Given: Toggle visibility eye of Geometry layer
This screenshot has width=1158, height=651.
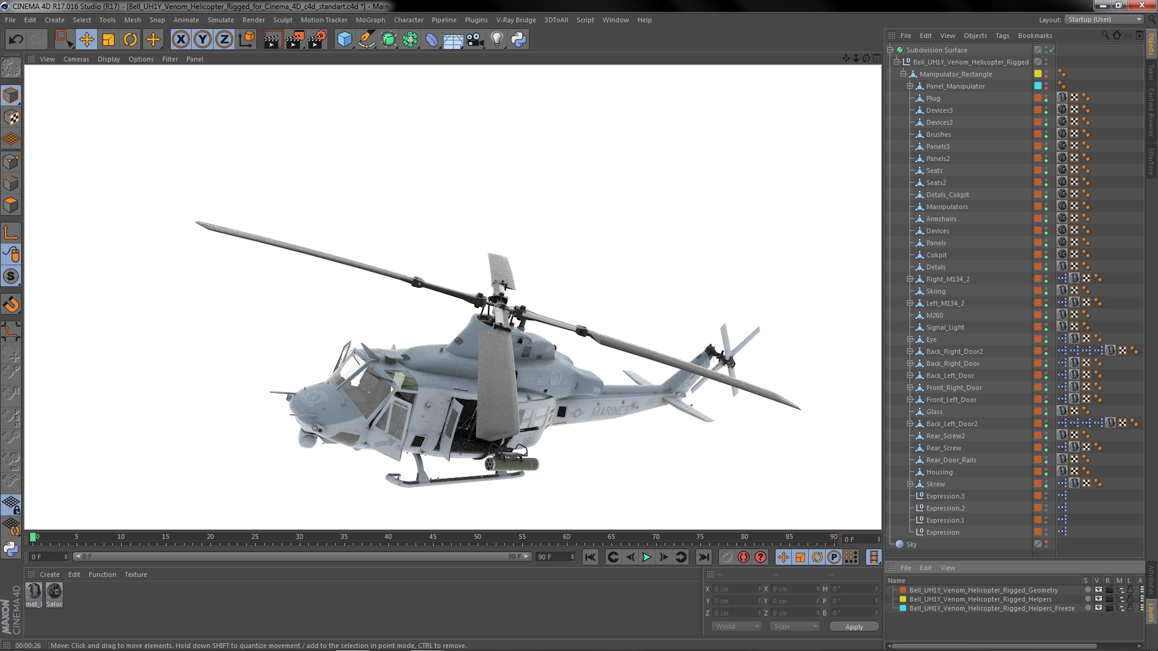Looking at the screenshot, I should point(1098,590).
